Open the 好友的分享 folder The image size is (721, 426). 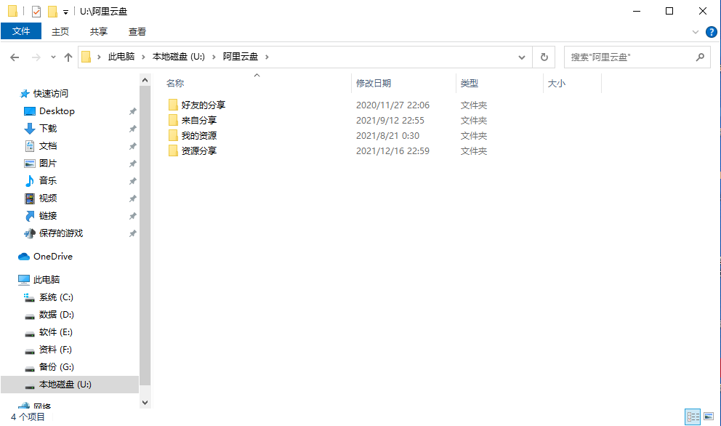[x=204, y=105]
